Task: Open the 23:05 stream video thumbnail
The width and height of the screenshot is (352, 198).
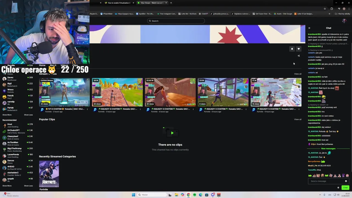Action: point(223,92)
